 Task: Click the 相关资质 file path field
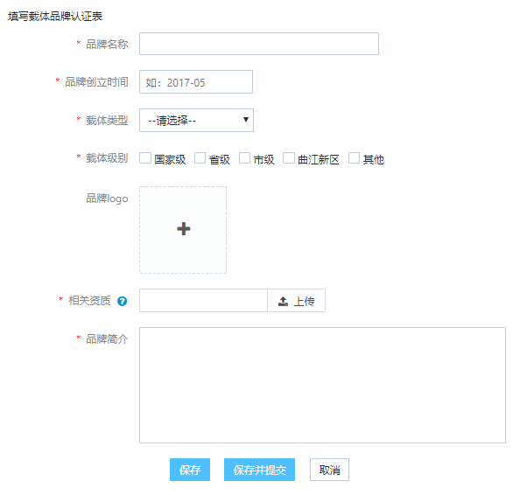203,301
